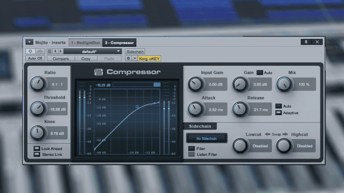Image resolution: width=344 pixels, height=193 pixels.
Task: Open the gear settings icon
Action: (x=128, y=59)
